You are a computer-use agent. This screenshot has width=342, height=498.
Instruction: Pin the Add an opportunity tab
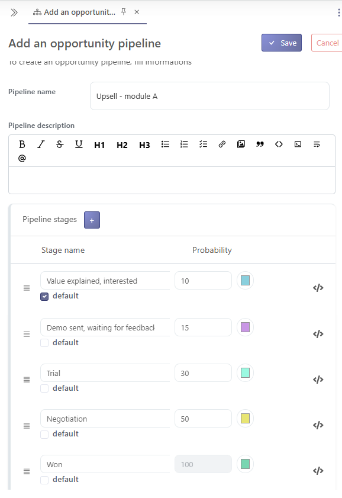tap(124, 12)
